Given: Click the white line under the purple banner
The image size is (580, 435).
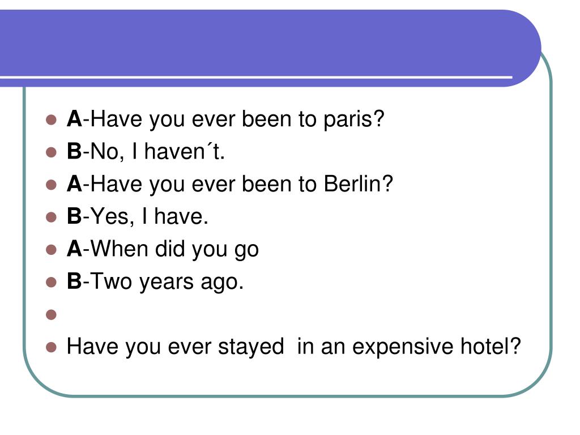Looking at the screenshot, I should [x=256, y=77].
